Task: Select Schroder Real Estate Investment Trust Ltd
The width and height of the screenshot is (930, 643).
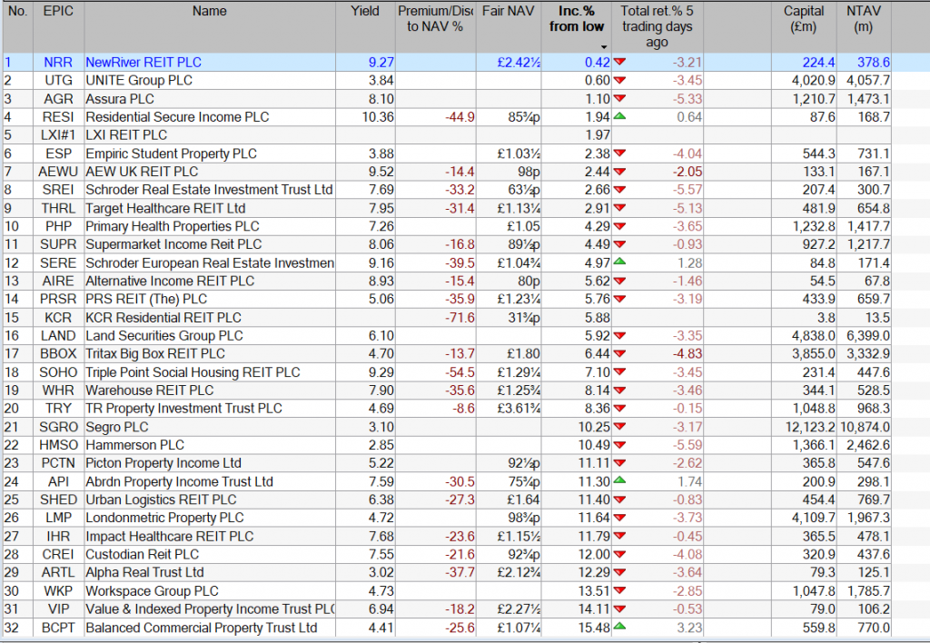Action: [x=209, y=190]
